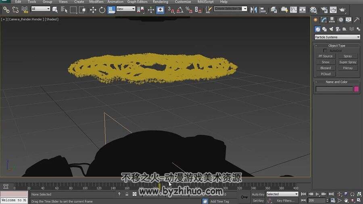Toggle the Angle Snap button

[x=180, y=10]
